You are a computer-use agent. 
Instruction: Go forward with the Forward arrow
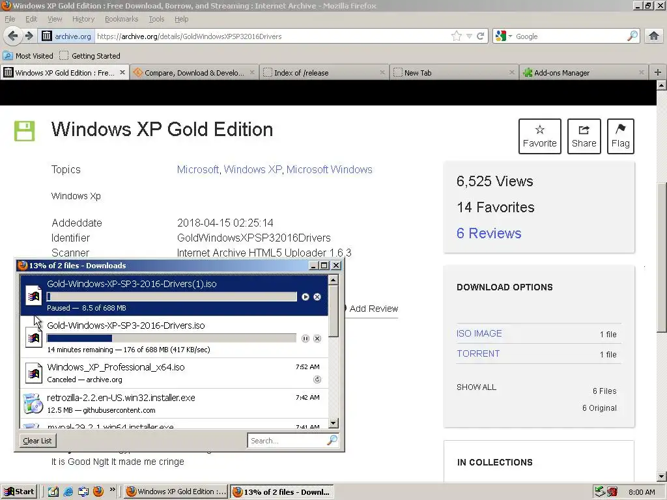(29, 36)
